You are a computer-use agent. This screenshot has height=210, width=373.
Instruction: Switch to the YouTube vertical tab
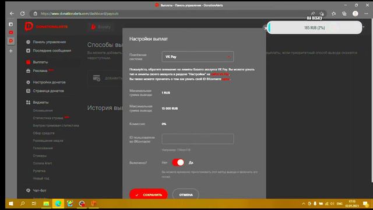pos(11,33)
